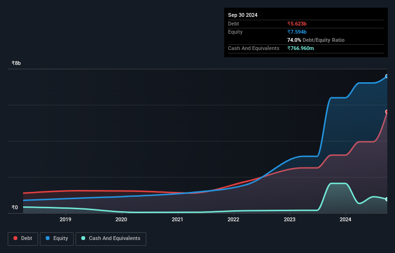Click the Sep 30 2024 tooltip date
The width and height of the screenshot is (395, 253).
(x=242, y=15)
